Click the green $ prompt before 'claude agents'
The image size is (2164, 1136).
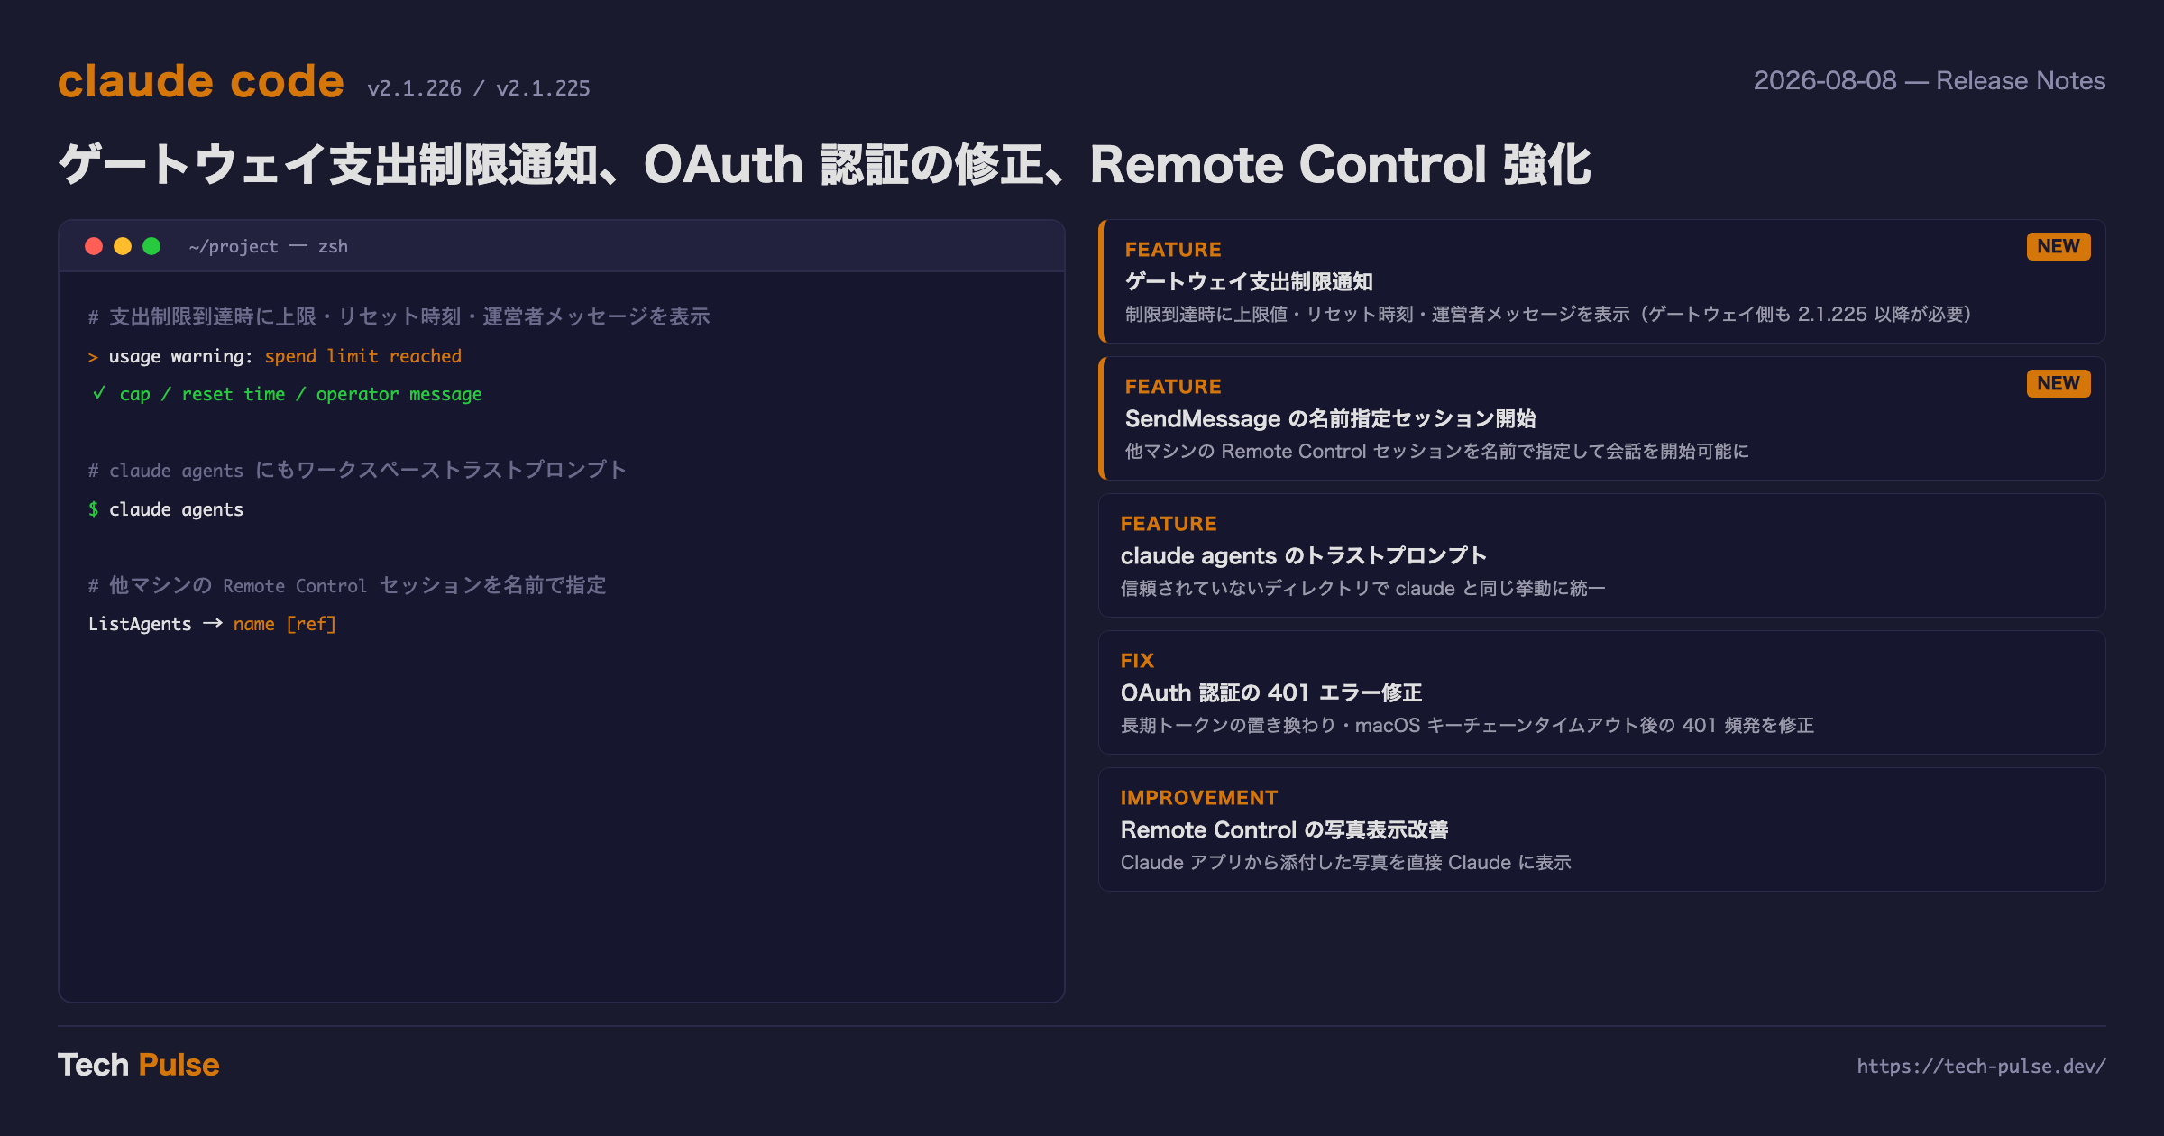(x=93, y=509)
